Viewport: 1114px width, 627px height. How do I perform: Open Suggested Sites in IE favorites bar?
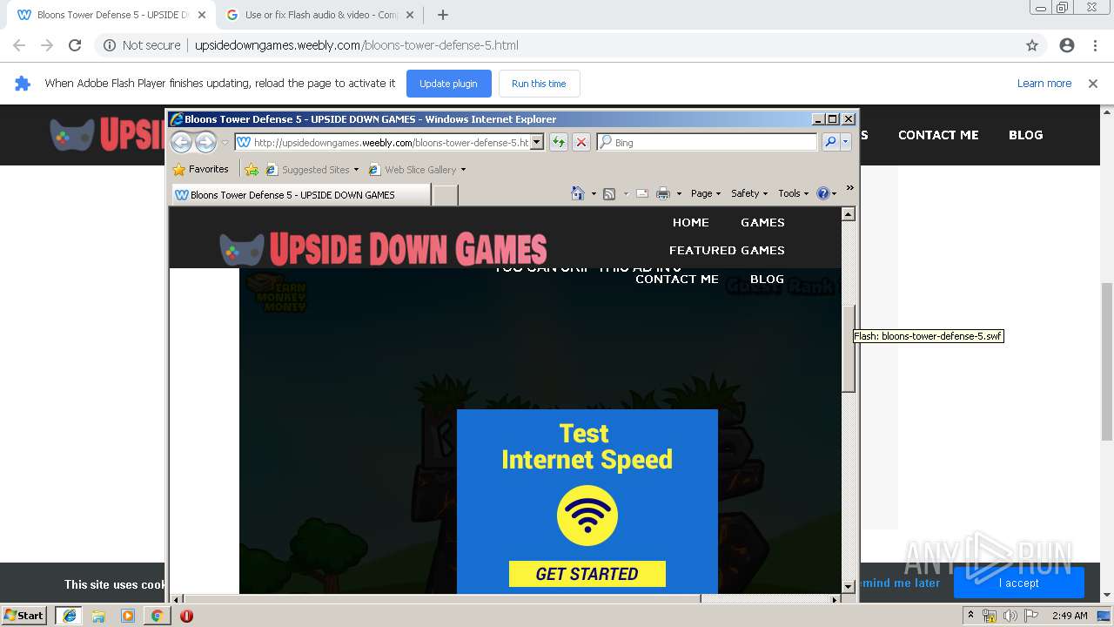pyautogui.click(x=312, y=170)
